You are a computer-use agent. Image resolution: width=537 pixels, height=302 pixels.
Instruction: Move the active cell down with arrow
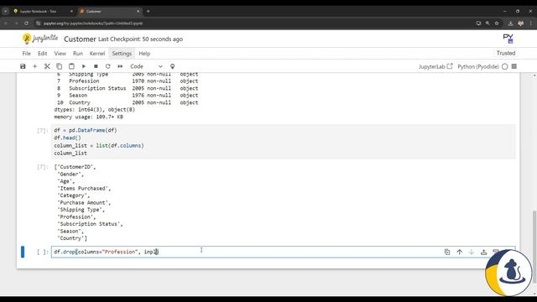[472, 252]
